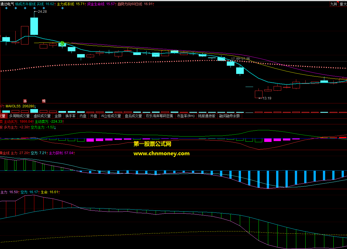
Task: Click the 主力获利 57.04 value
Action: pyautogui.click(x=62, y=153)
